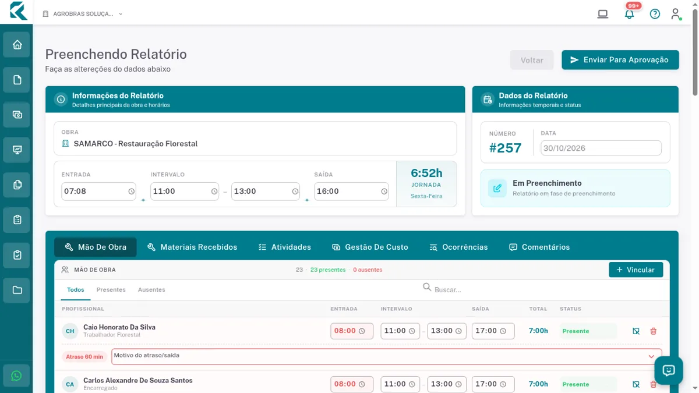Open the Atividades tab
The height and width of the screenshot is (393, 699).
point(285,247)
